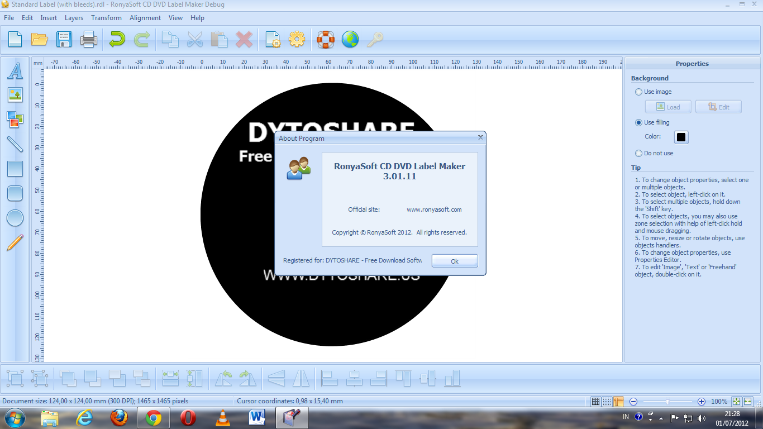Click the zoom slider handle
763x429 pixels.
pyautogui.click(x=667, y=401)
